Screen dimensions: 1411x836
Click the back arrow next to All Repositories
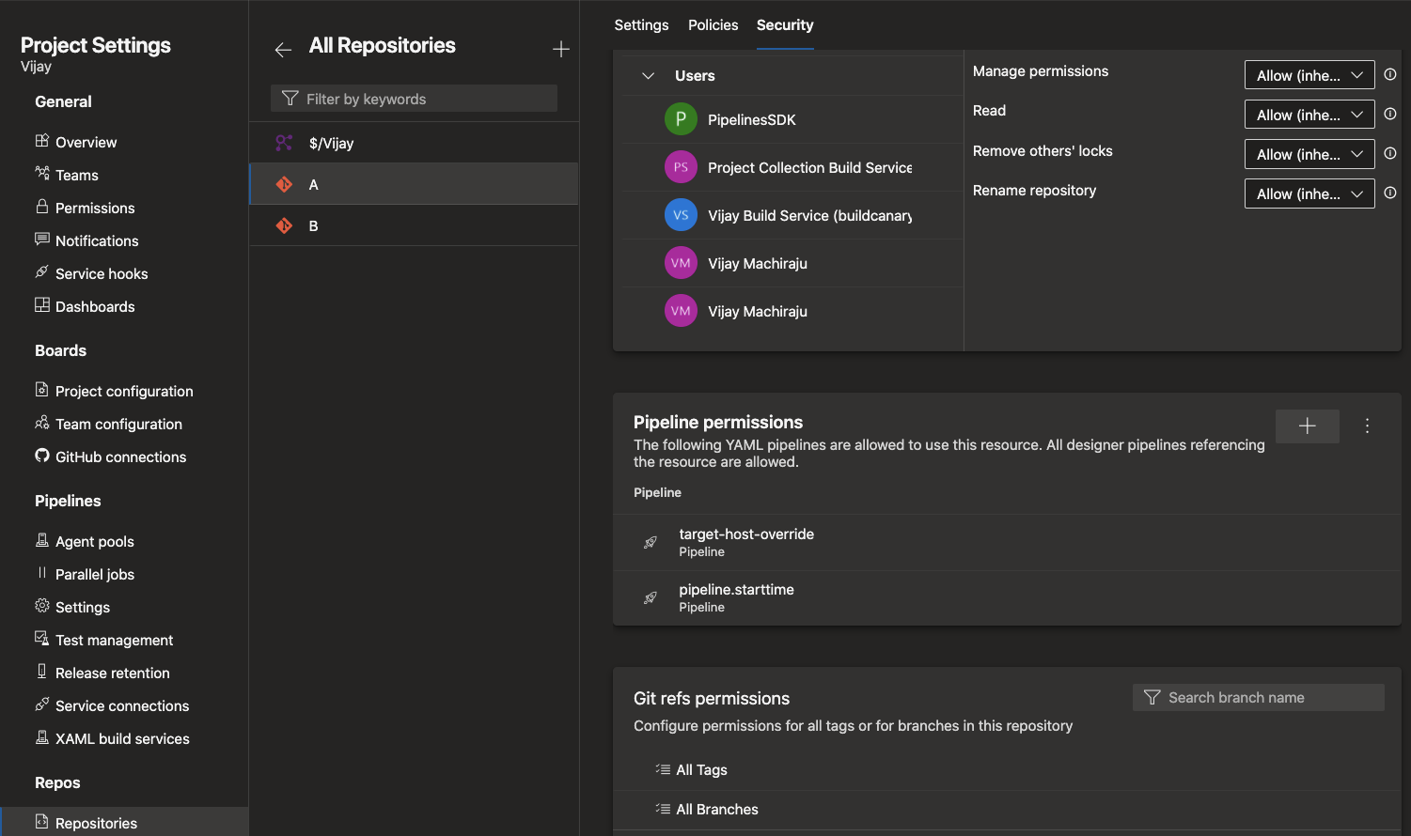coord(283,50)
